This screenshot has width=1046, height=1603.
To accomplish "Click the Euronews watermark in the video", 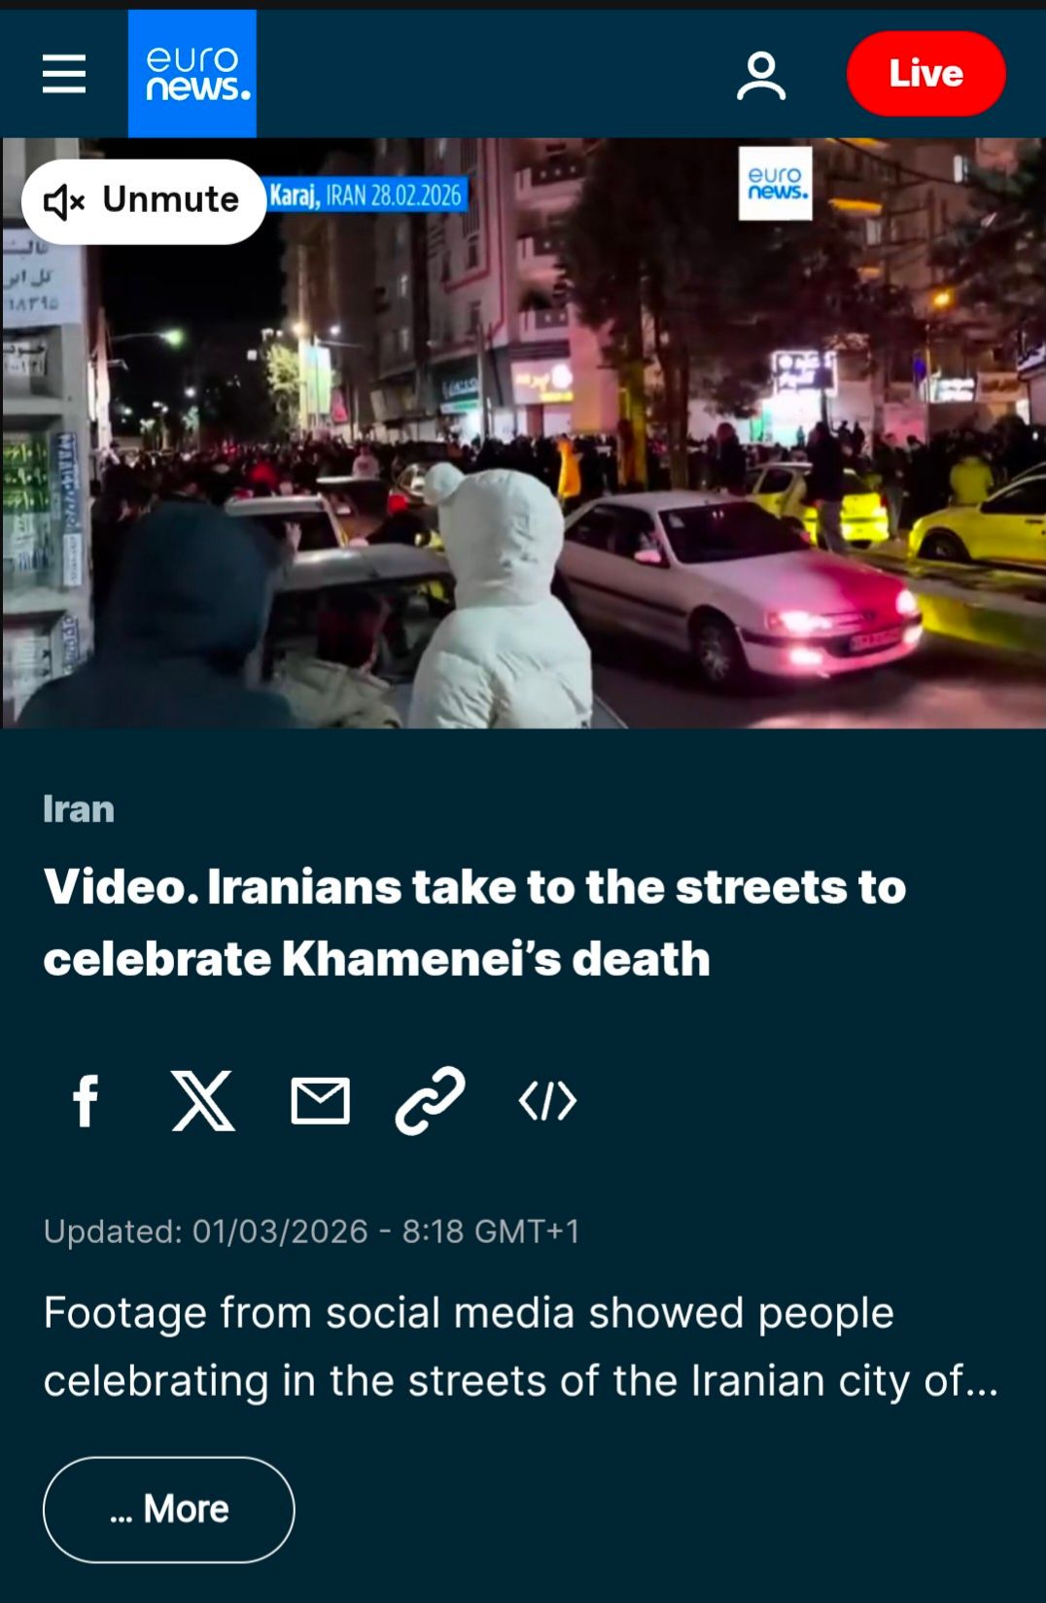I will tap(775, 183).
